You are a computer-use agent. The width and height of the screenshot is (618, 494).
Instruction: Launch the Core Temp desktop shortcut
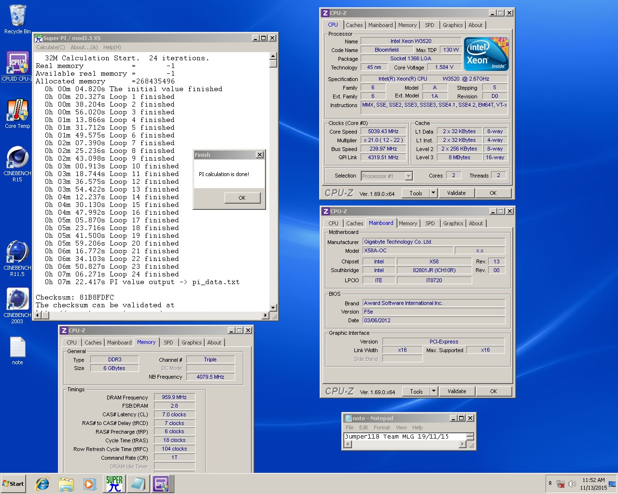click(x=17, y=114)
